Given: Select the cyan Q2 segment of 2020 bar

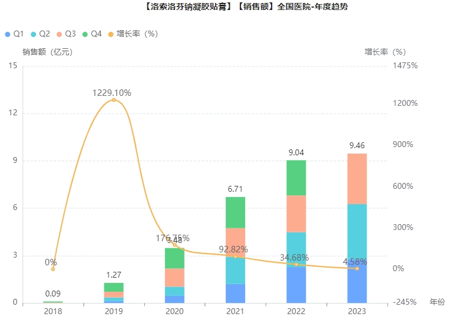Looking at the screenshot, I should pos(174,291).
